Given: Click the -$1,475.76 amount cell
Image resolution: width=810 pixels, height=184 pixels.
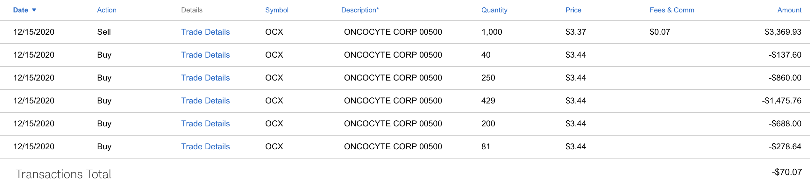Looking at the screenshot, I should [x=781, y=101].
